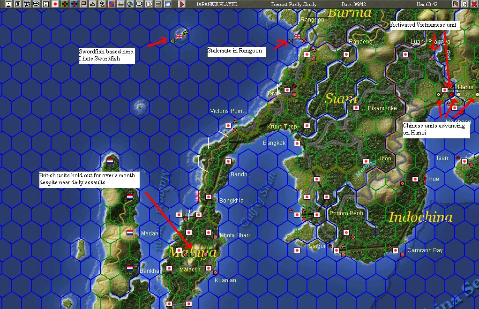The image size is (479, 309).
Task: Open the report document icon on the toolbar
Action: [x=17, y=3]
